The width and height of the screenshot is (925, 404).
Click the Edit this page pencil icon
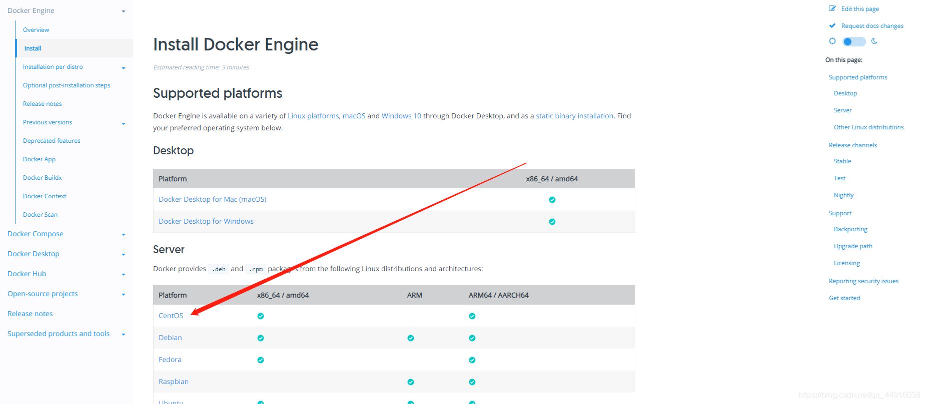tap(832, 8)
